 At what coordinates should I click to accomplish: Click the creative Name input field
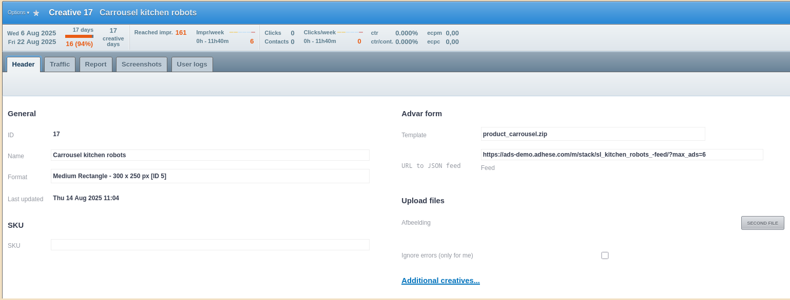pyautogui.click(x=210, y=155)
